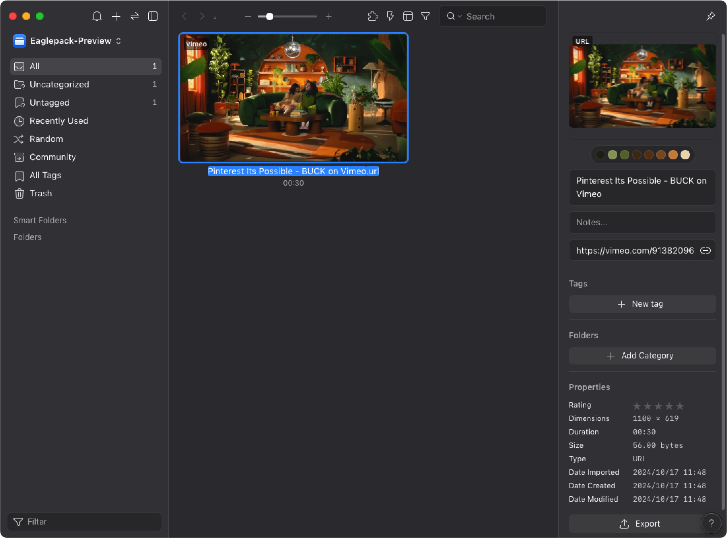Viewport: 727px width, 538px height.
Task: Open the help question mark button
Action: (x=711, y=523)
